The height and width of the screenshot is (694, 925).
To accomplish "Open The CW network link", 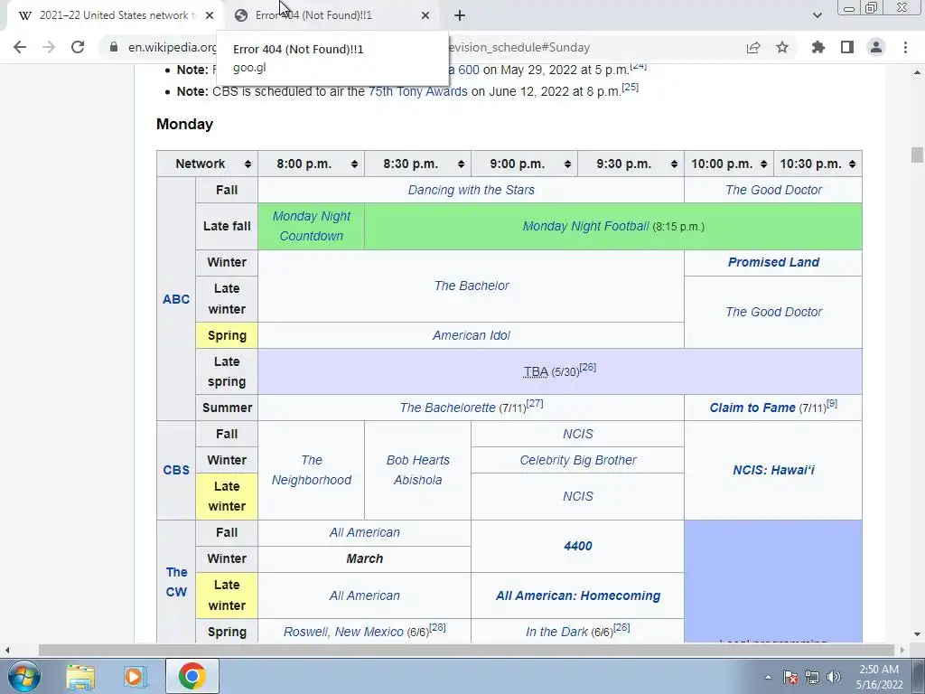I will 176,582.
